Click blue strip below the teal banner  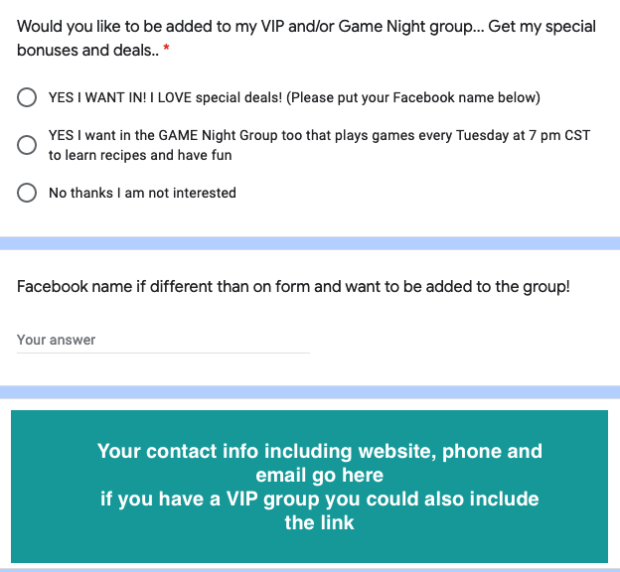(x=310, y=569)
